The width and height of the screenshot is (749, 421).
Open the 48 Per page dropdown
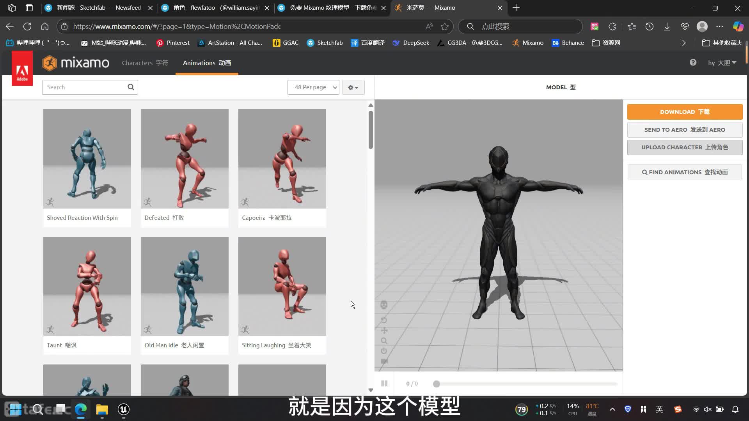click(x=313, y=87)
